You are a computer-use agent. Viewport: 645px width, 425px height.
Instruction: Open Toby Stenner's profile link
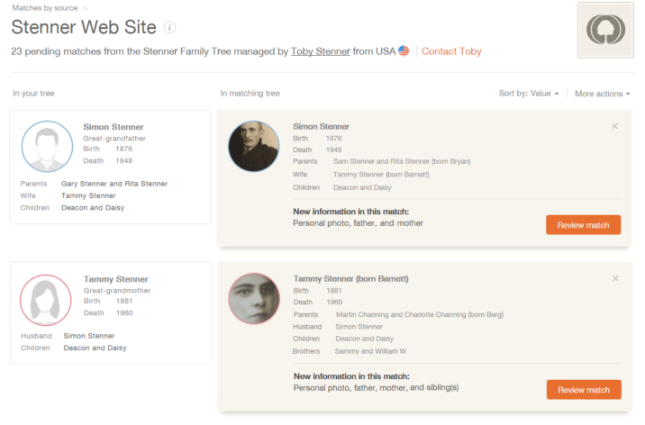[x=321, y=51]
